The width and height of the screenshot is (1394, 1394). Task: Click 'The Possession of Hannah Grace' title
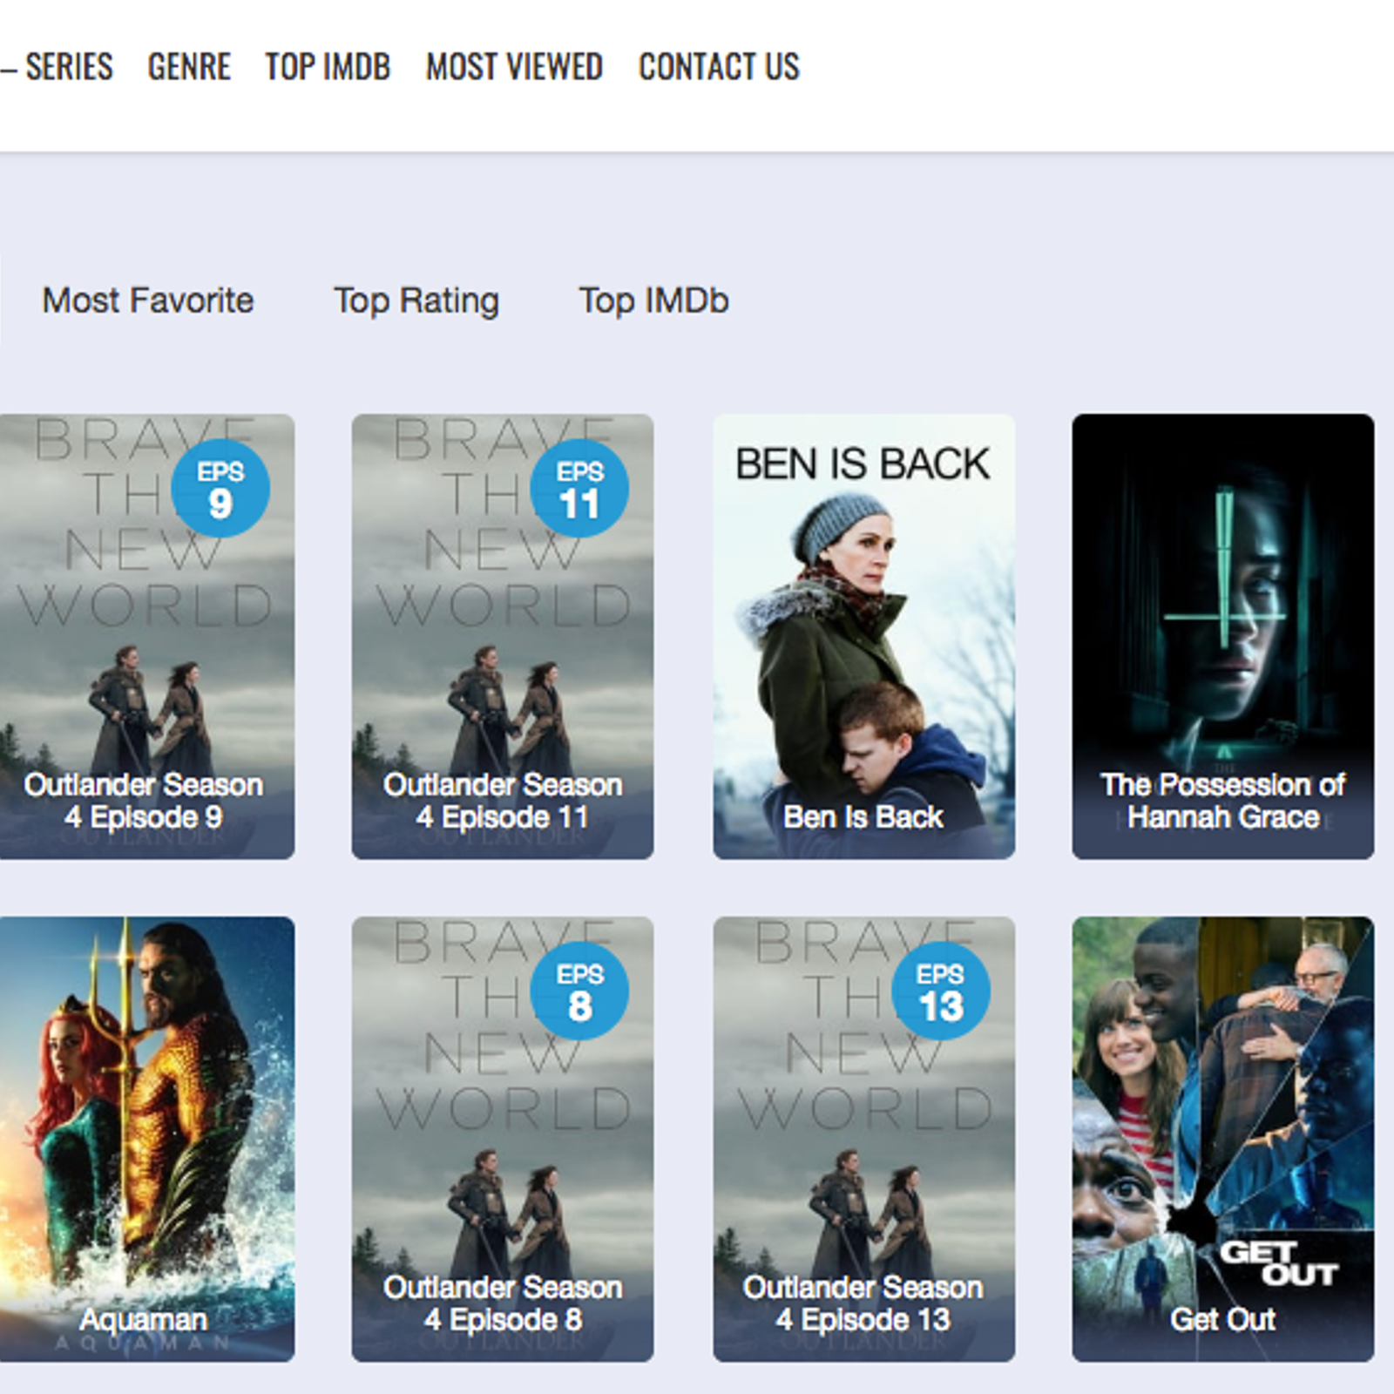[x=1223, y=801]
